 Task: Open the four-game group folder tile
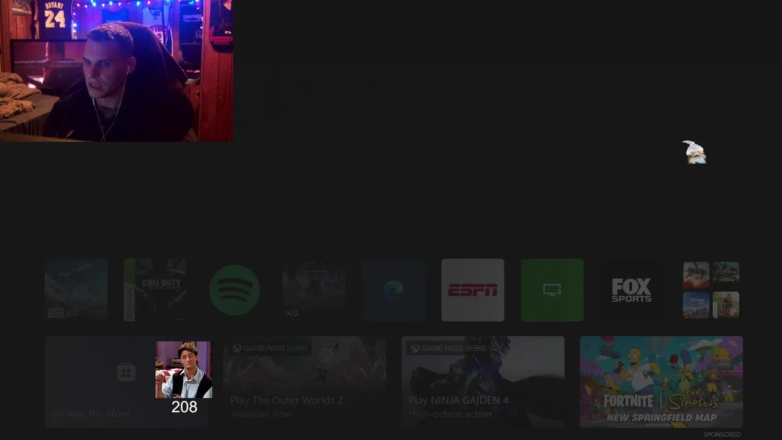point(711,290)
